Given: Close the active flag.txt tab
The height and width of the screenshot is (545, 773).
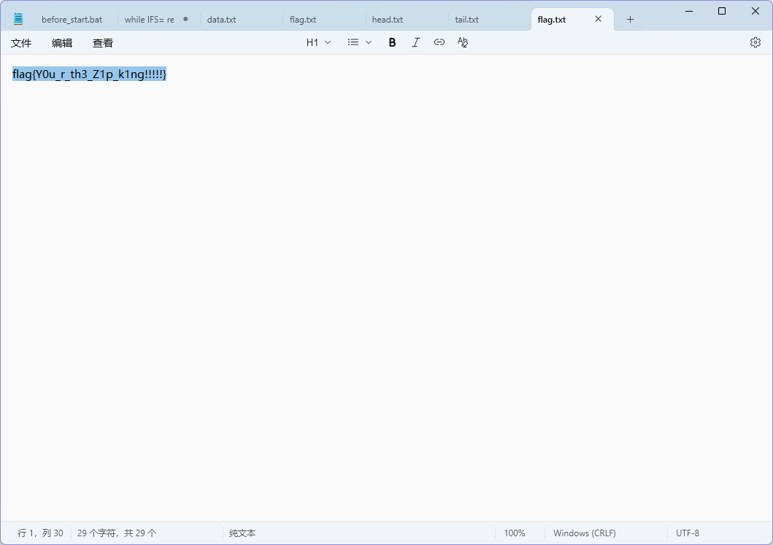Looking at the screenshot, I should [599, 20].
